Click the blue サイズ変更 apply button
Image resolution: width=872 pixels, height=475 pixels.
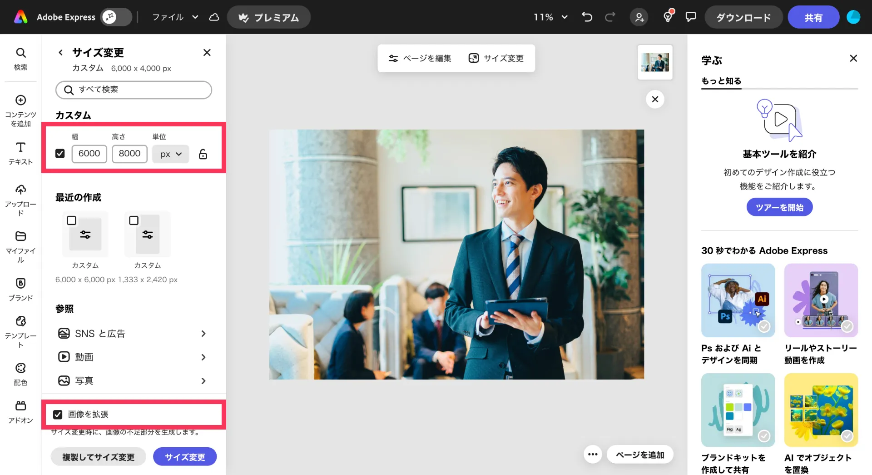(x=184, y=457)
